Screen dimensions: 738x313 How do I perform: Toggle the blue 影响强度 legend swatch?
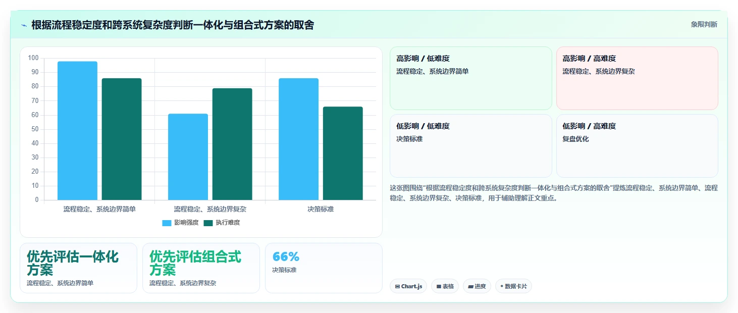[167, 223]
